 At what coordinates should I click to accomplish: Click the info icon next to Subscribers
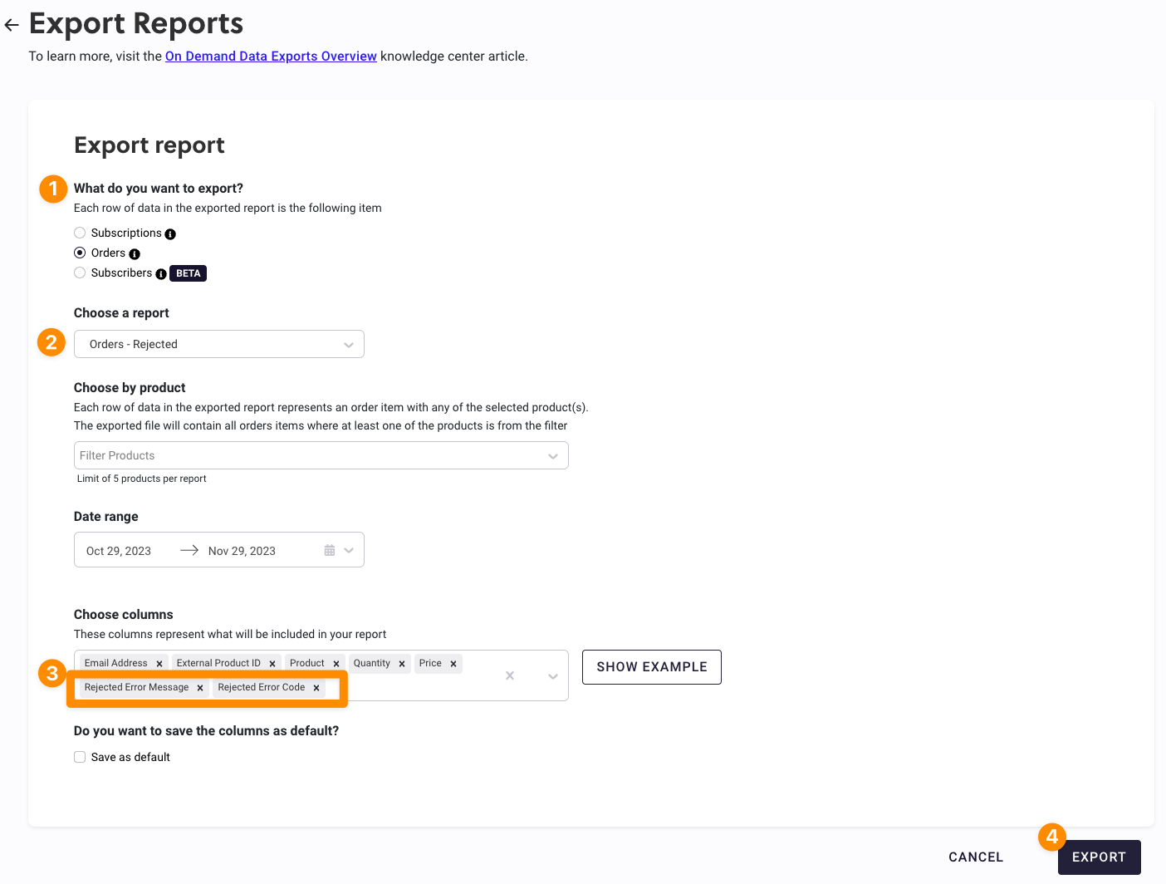[161, 274]
